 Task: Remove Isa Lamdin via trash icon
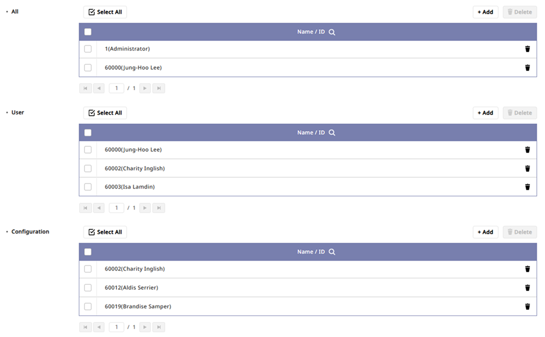(x=527, y=187)
